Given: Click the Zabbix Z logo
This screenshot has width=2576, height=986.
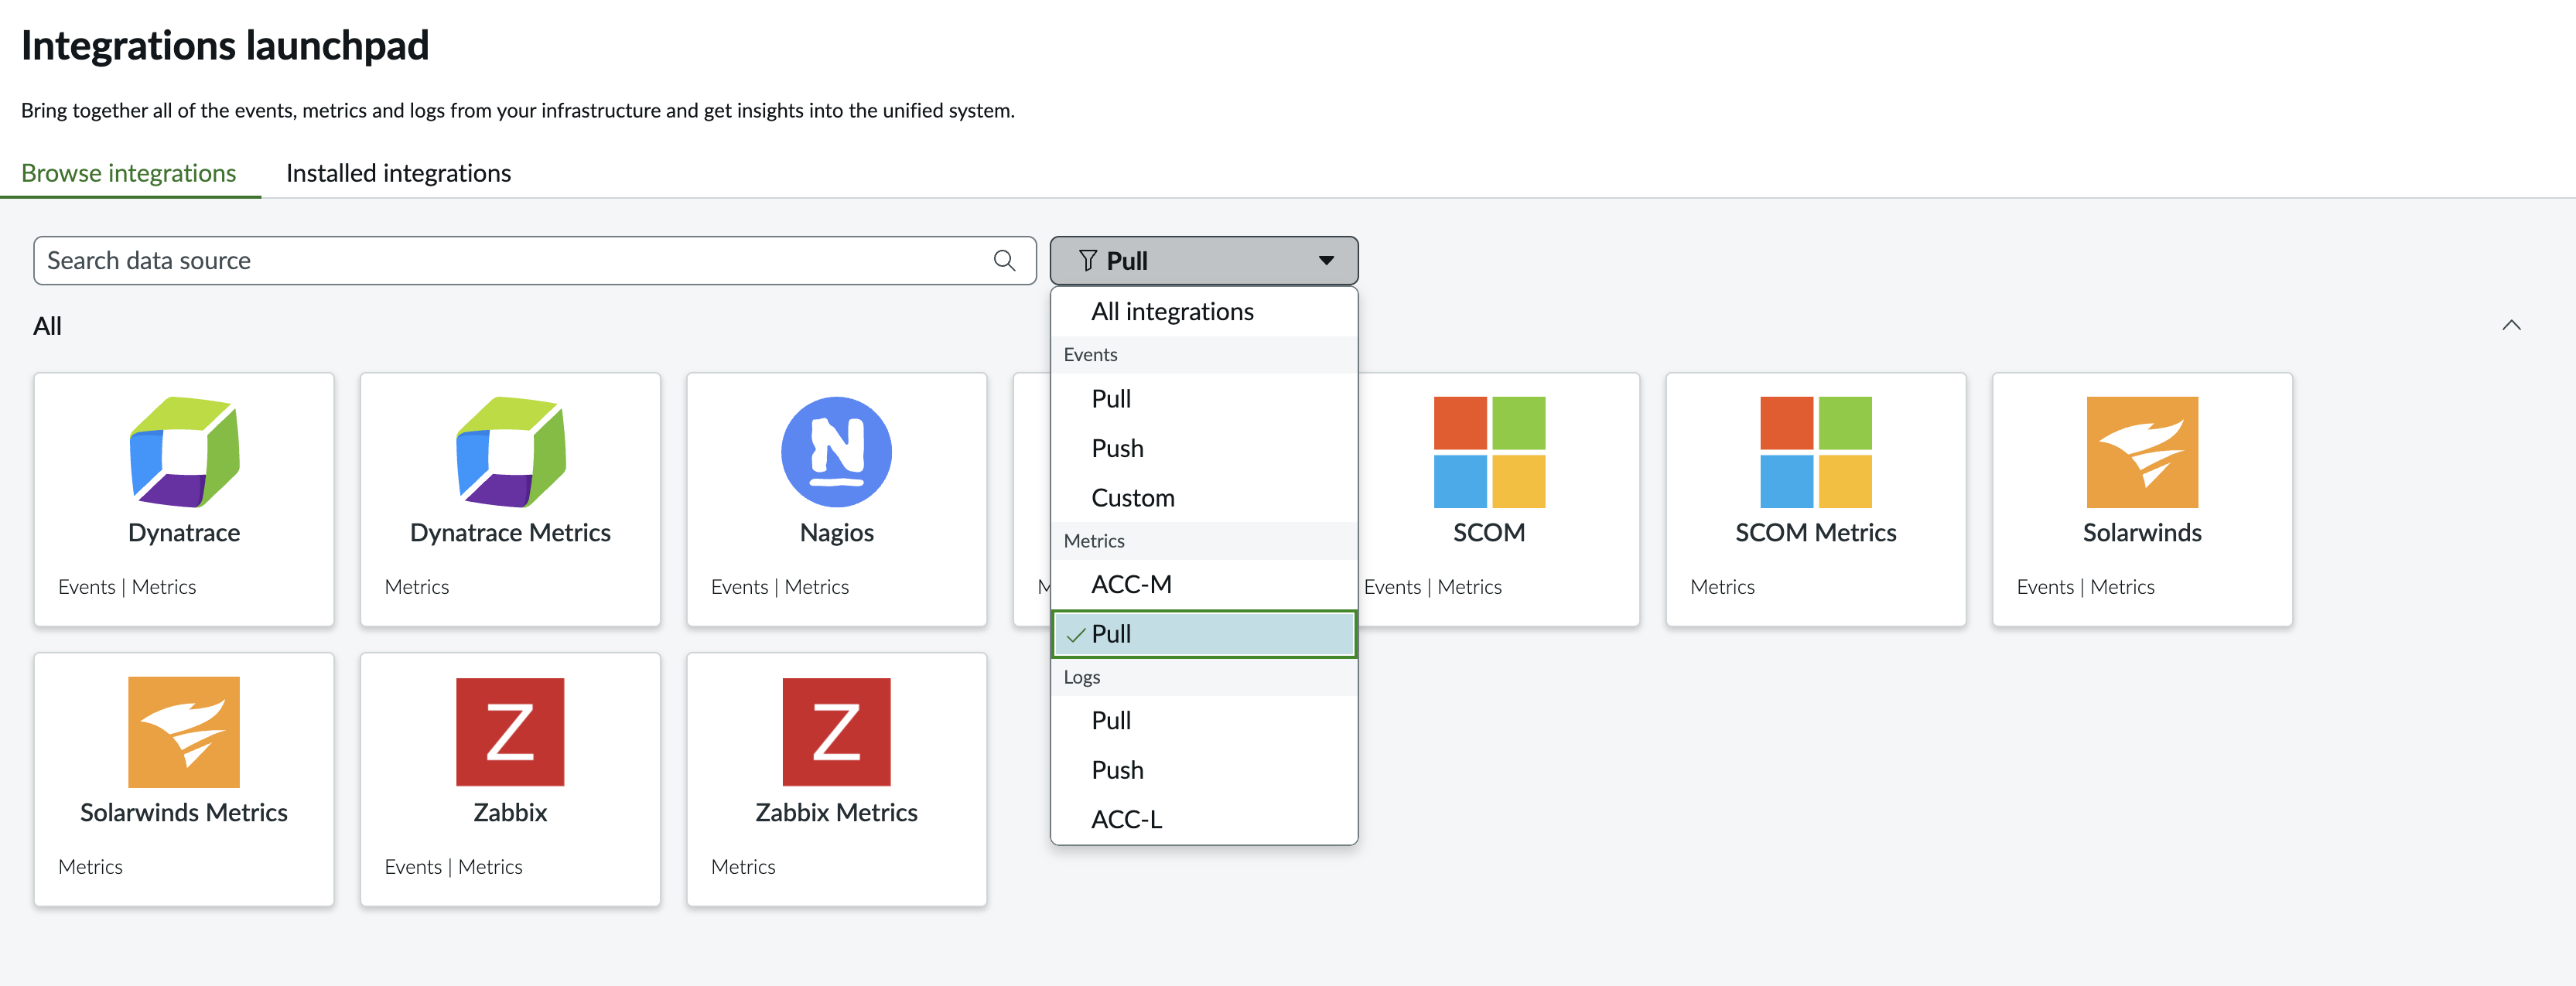Looking at the screenshot, I should (x=510, y=732).
